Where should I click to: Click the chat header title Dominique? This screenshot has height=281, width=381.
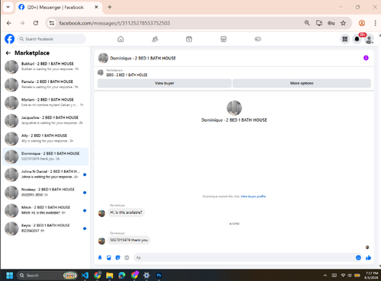pyautogui.click(x=143, y=58)
